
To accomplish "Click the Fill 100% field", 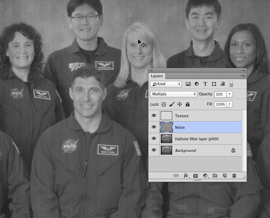I will click(220, 104).
